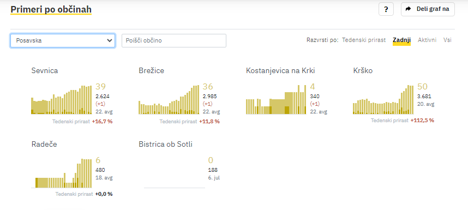Click the dropdown chevron arrow
The image size is (468, 210).
tap(109, 40)
